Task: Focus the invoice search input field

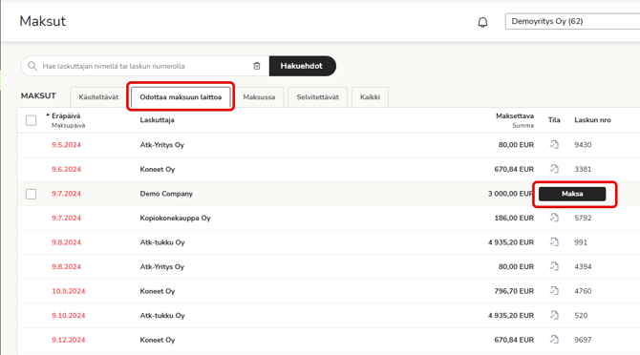Action: (145, 66)
